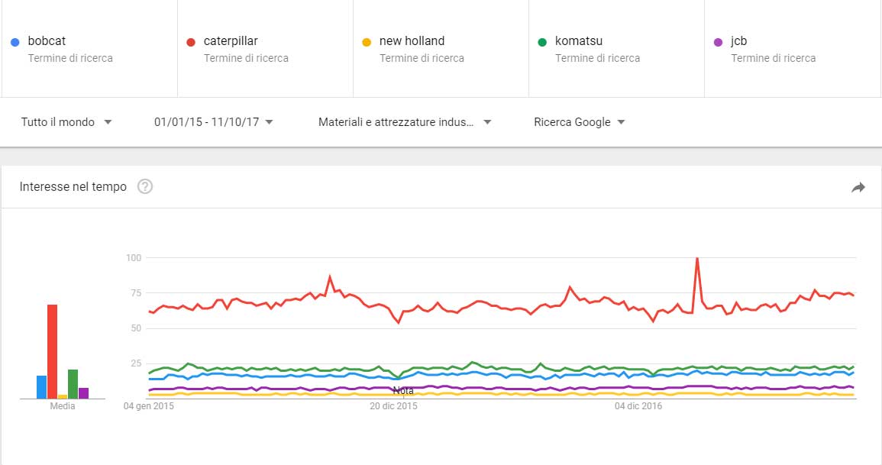The height and width of the screenshot is (465, 882).
Task: Click the Nota marker on the chart
Action: [x=403, y=391]
